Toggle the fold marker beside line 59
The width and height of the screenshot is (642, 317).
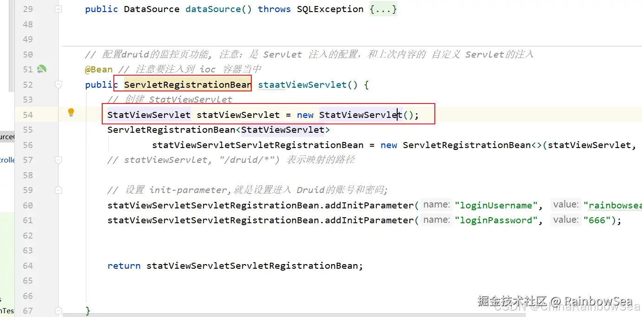(x=58, y=190)
